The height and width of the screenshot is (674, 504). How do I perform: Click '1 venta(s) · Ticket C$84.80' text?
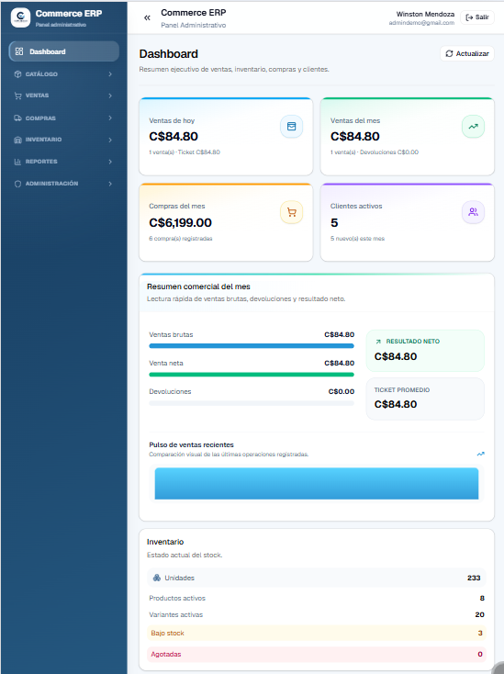click(185, 152)
